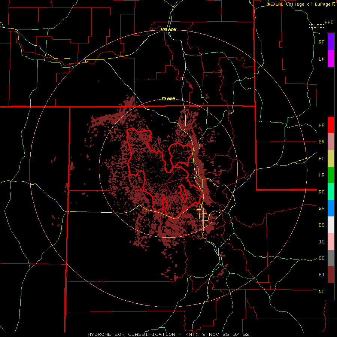Image resolution: width=337 pixels, height=337 pixels.
Task: Click the HR green legend swatch
Action: 331,175
